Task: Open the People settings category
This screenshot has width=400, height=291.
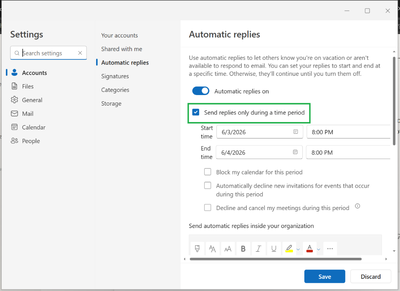Action: click(x=31, y=141)
